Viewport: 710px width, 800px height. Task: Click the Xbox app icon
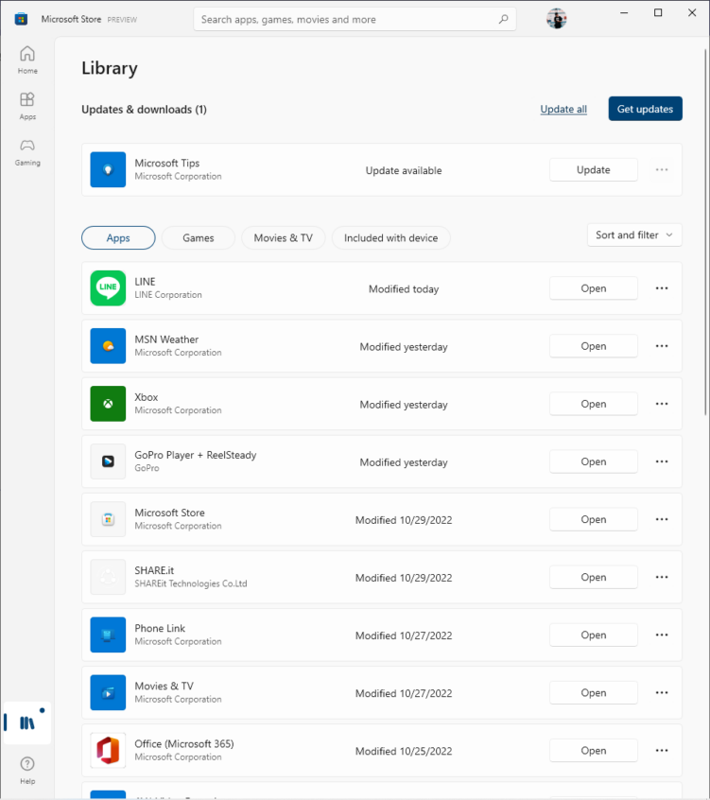click(108, 404)
